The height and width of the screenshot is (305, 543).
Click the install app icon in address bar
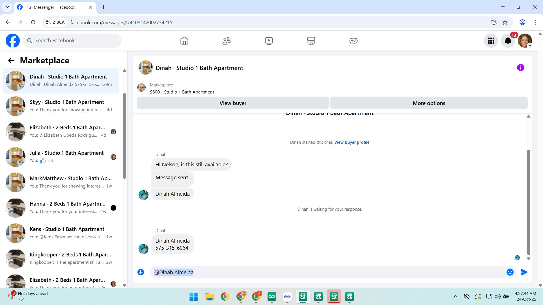click(494, 22)
